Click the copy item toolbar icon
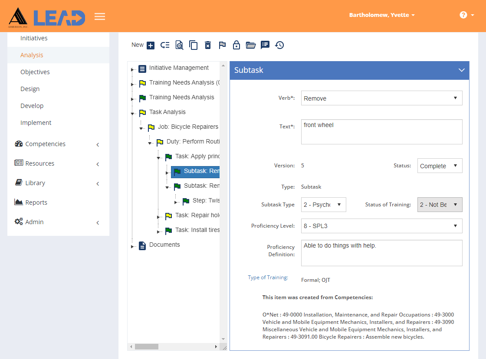 [194, 45]
